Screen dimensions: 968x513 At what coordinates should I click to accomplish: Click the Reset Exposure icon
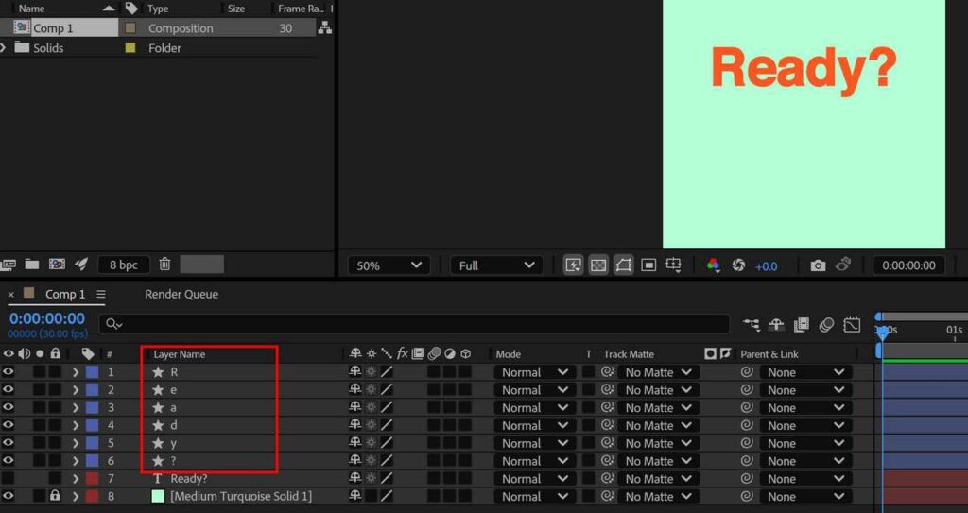click(x=738, y=265)
